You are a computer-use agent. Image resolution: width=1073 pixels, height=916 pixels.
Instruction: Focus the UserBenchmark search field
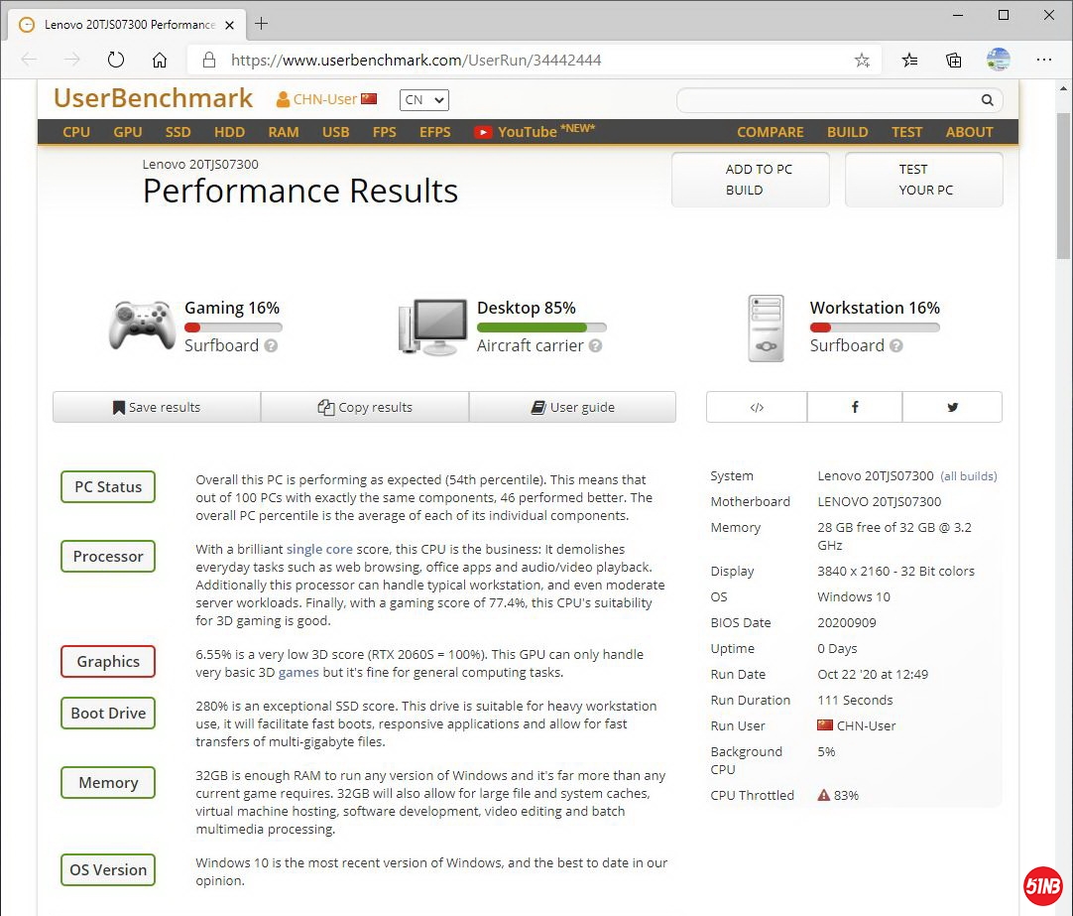(x=828, y=100)
